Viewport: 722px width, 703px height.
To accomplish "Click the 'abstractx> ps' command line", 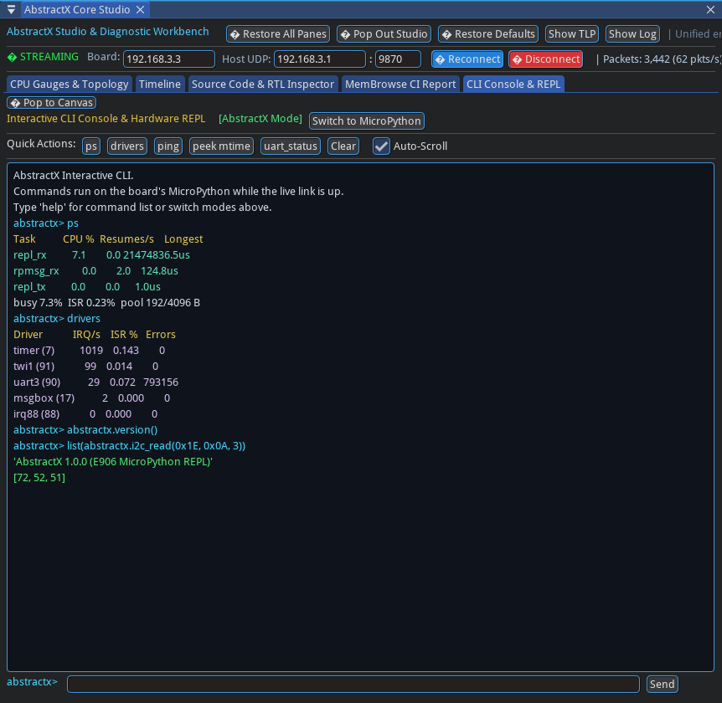I will pyautogui.click(x=46, y=223).
